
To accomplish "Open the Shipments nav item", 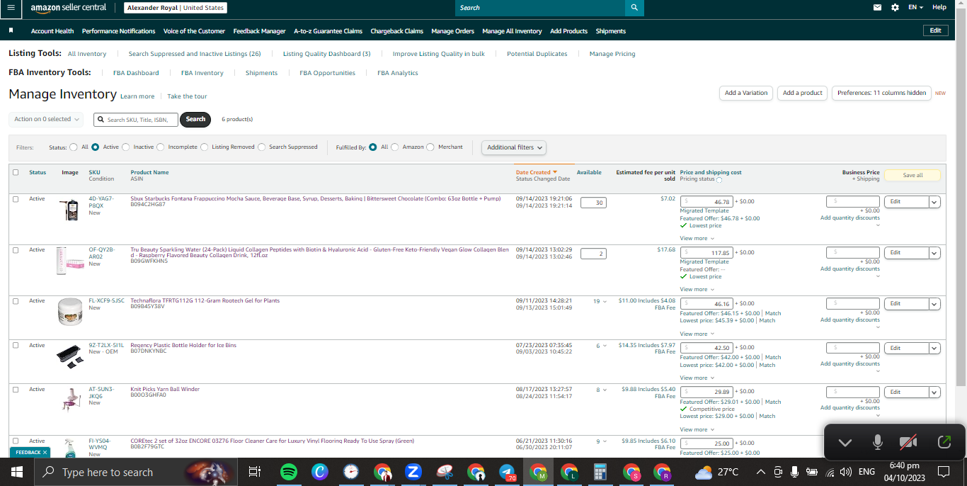I will pyautogui.click(x=610, y=31).
